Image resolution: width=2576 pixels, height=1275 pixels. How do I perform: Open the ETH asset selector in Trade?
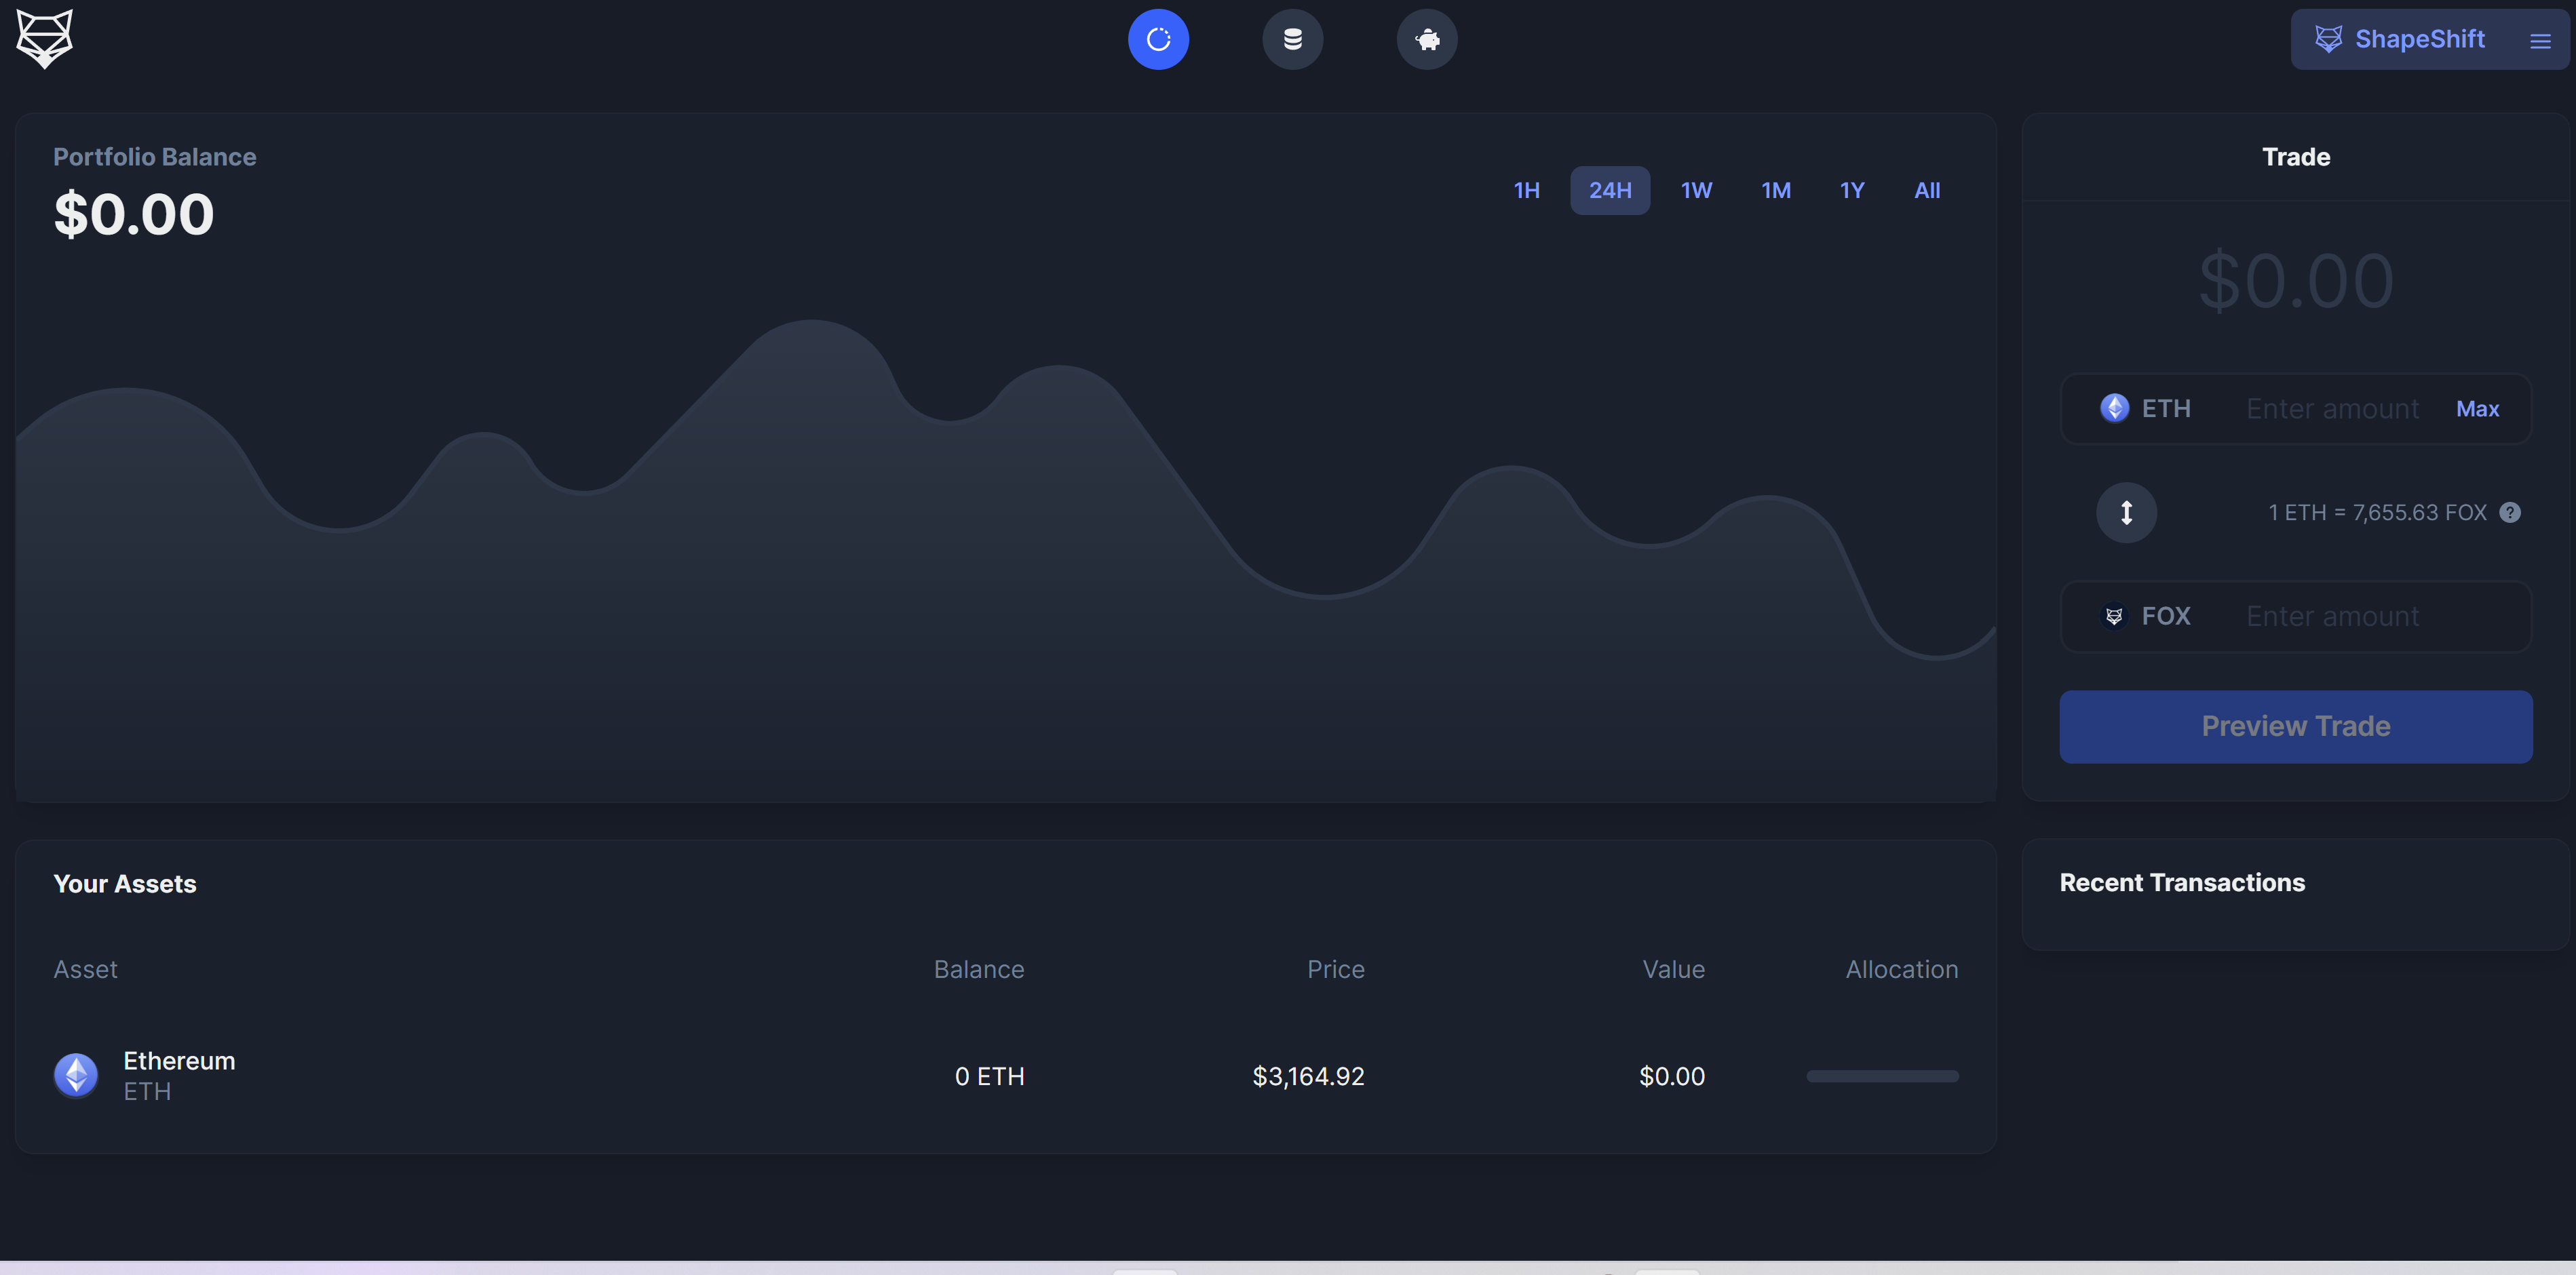click(x=2146, y=408)
